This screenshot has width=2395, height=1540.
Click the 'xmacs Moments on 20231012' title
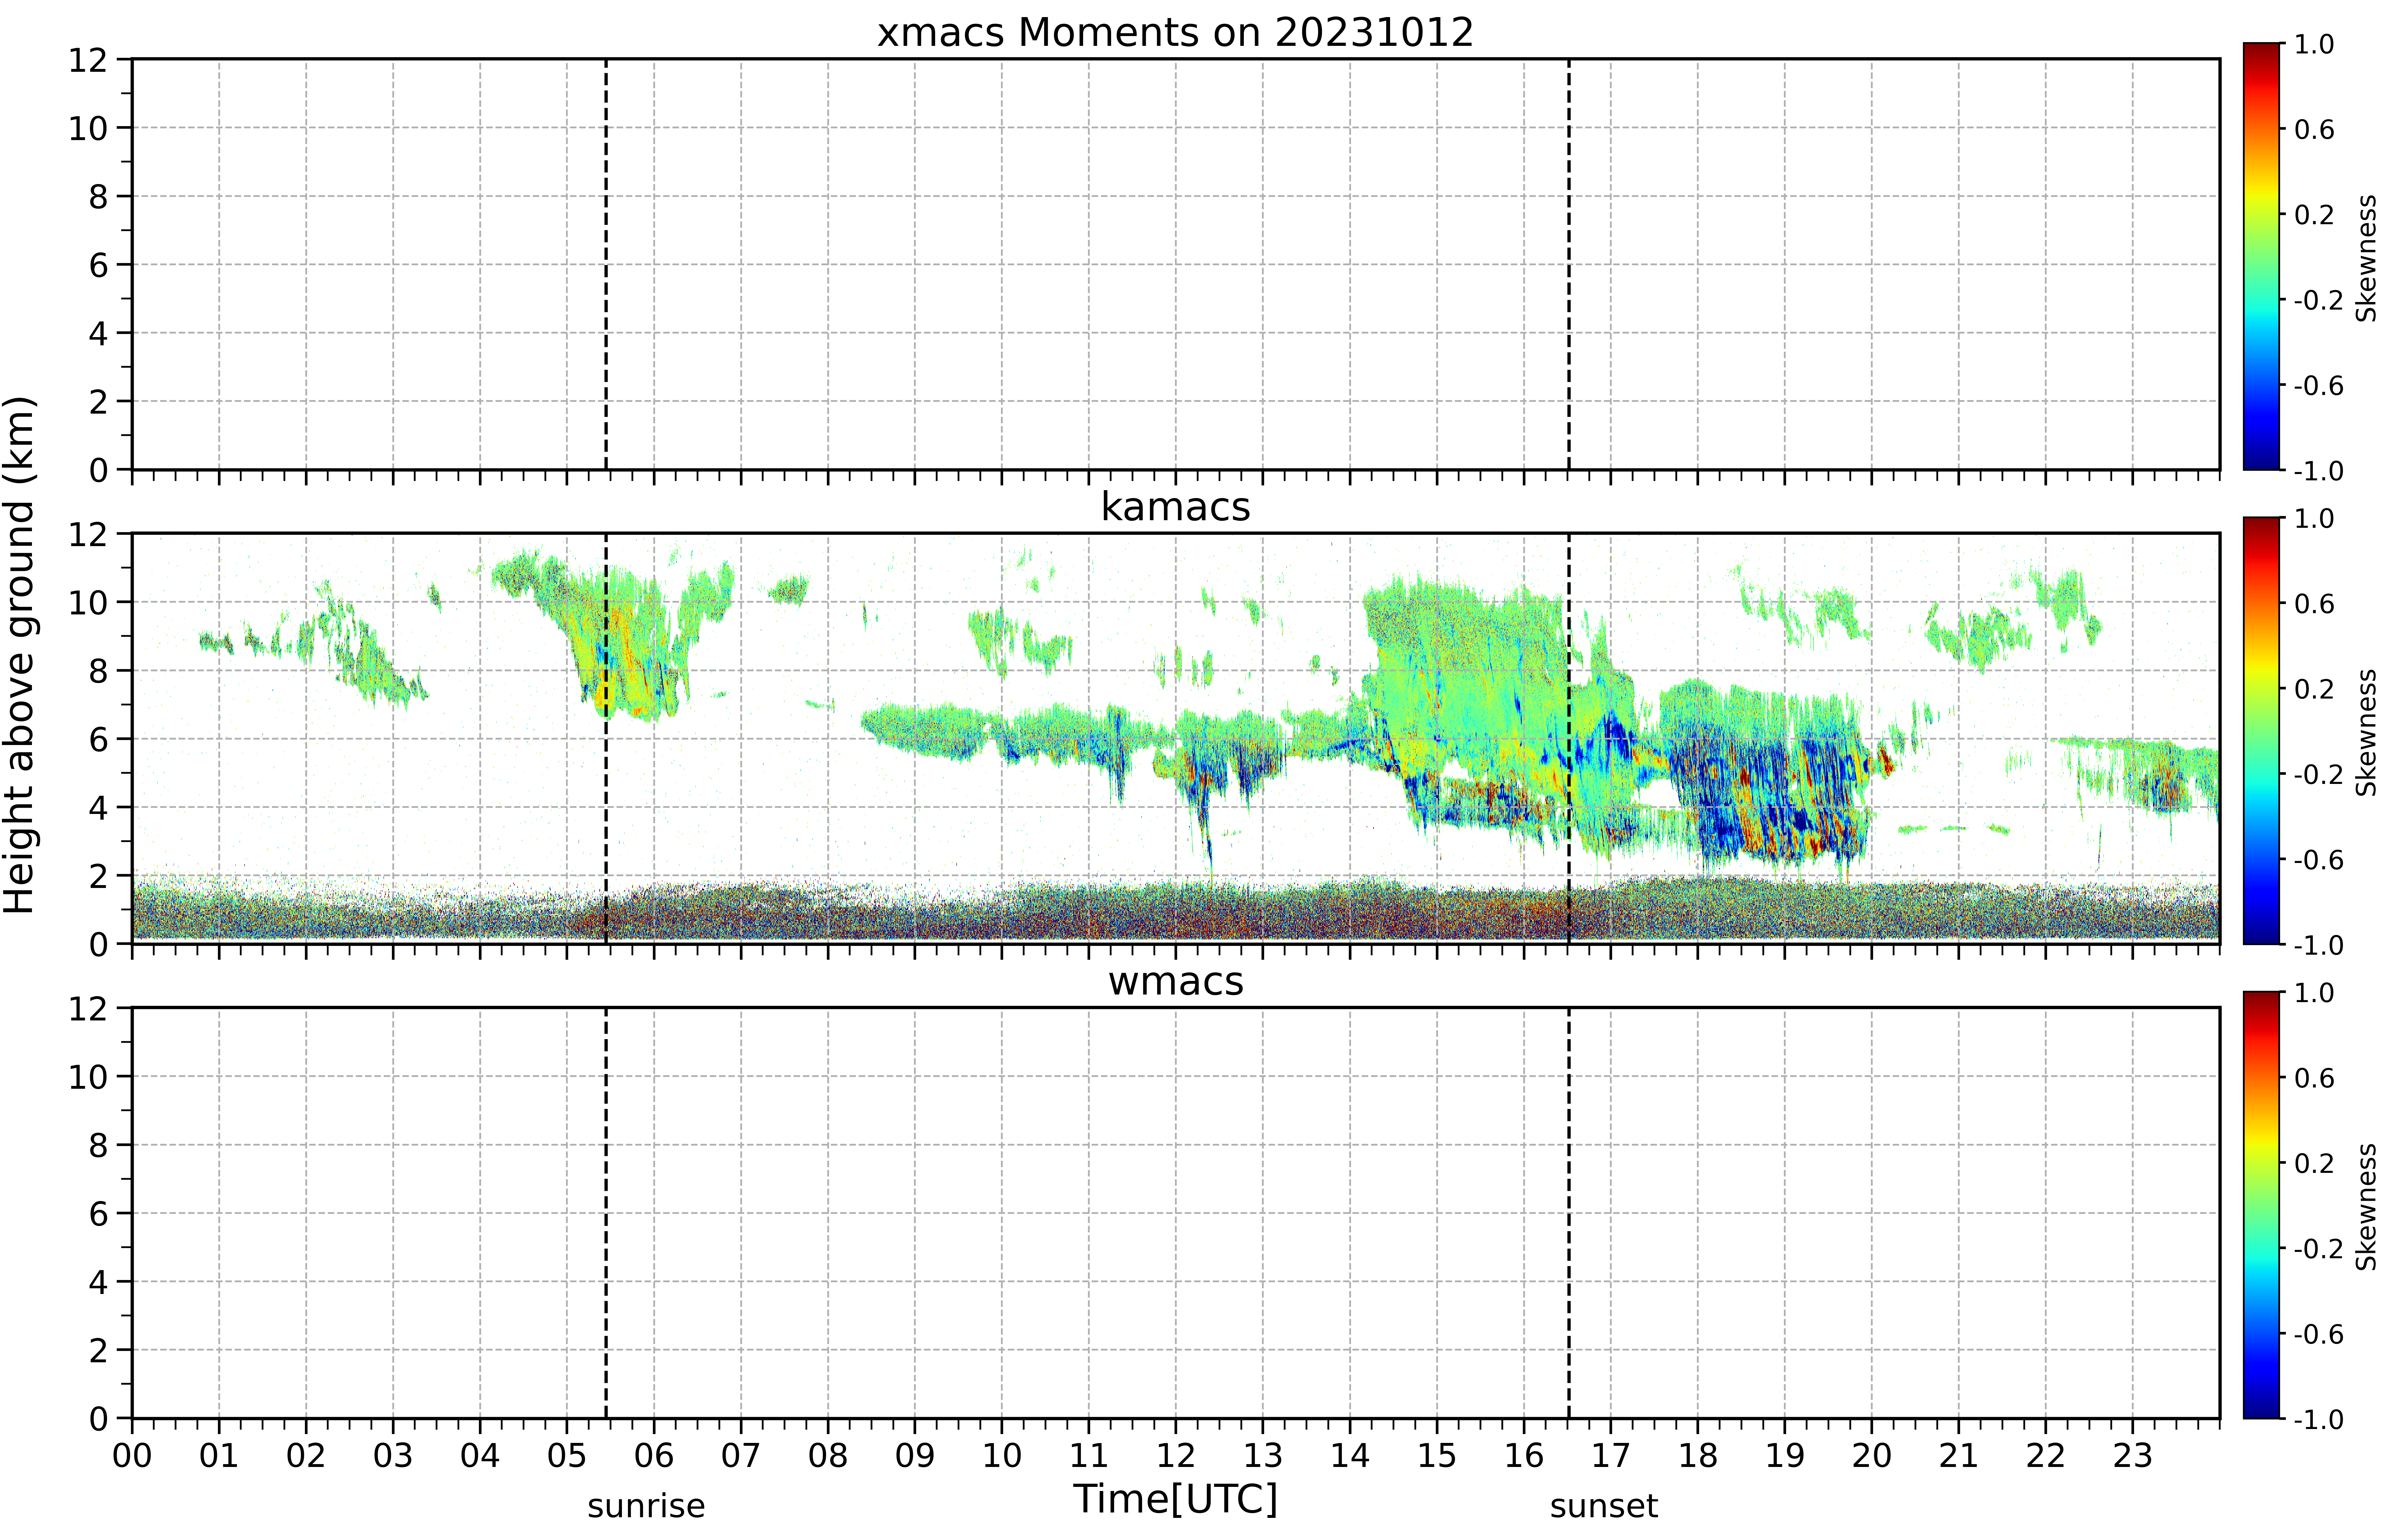click(1176, 33)
